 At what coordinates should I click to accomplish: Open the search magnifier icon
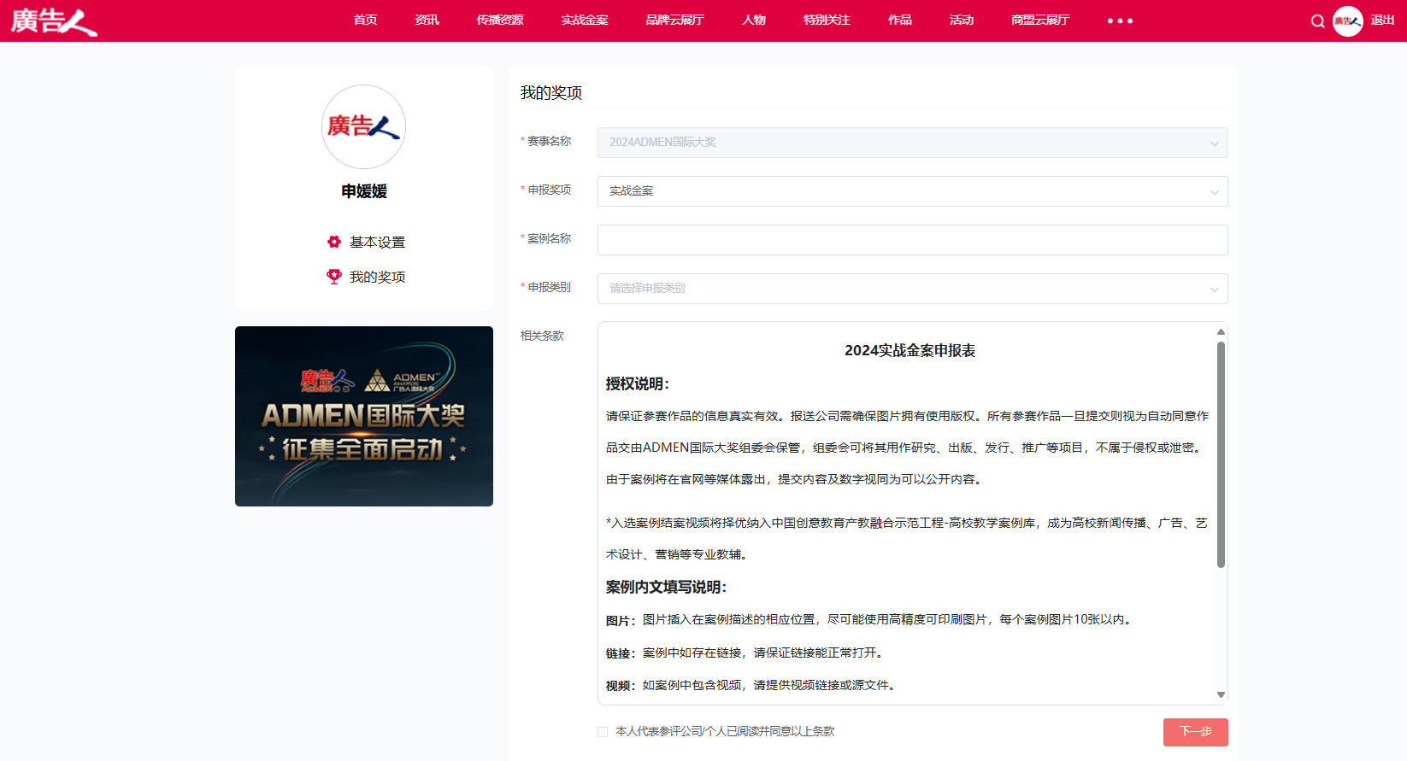coord(1317,21)
